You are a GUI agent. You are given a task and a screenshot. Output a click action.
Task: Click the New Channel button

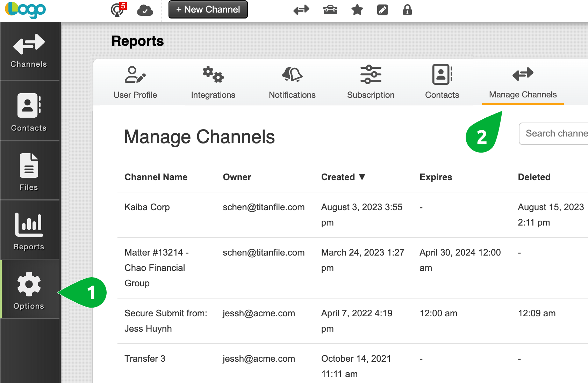click(x=208, y=9)
